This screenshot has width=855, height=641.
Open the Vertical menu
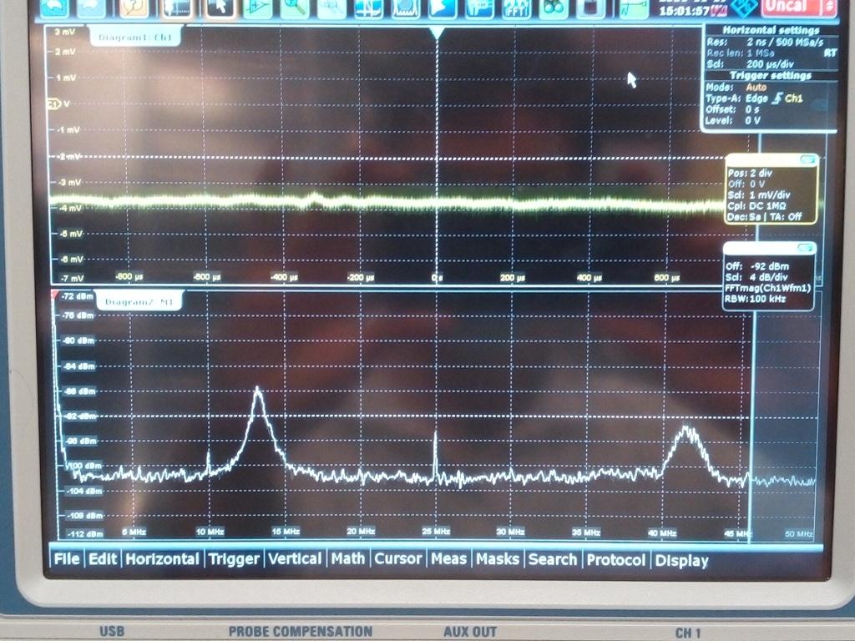click(295, 559)
